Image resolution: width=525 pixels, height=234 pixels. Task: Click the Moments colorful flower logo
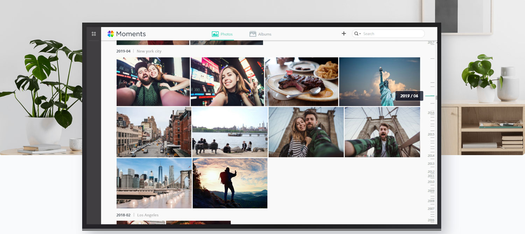pyautogui.click(x=111, y=34)
